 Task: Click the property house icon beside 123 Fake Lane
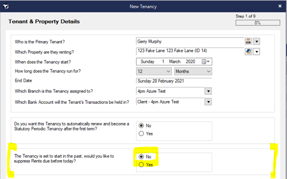pyautogui.click(x=248, y=52)
